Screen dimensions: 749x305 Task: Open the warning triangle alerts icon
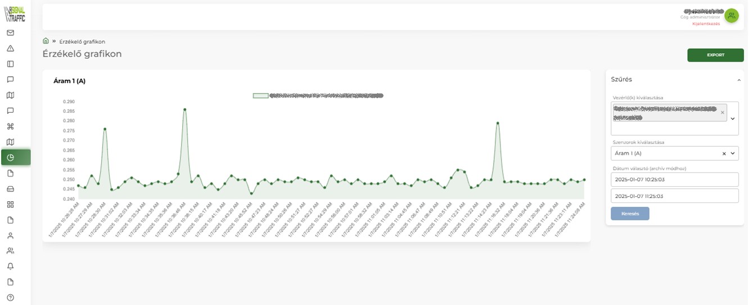click(10, 48)
